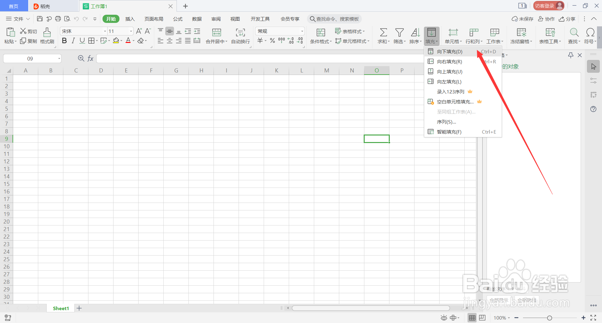602x323 pixels.
Task: Click the 条件格式 conditional formatting icon
Action: click(x=320, y=33)
